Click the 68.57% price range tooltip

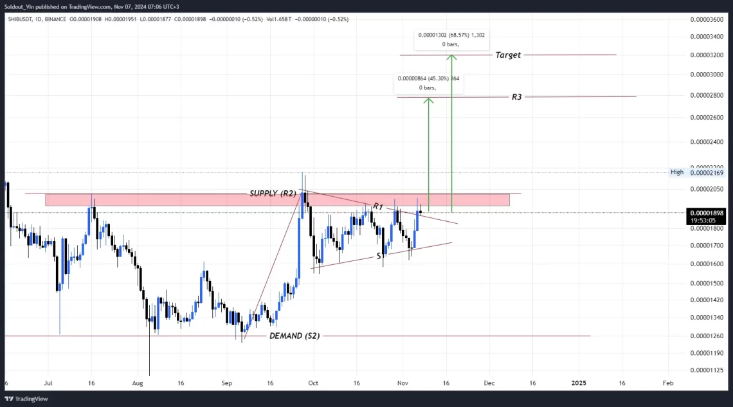pyautogui.click(x=451, y=40)
